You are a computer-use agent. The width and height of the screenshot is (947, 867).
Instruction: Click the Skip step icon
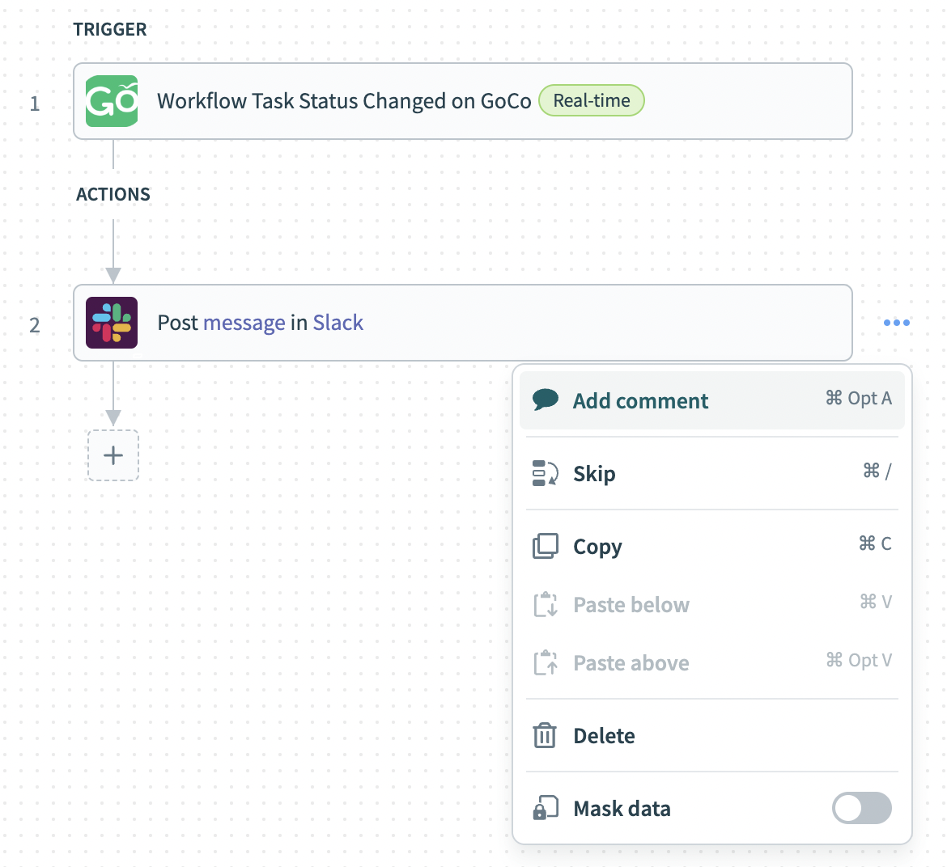click(x=546, y=473)
